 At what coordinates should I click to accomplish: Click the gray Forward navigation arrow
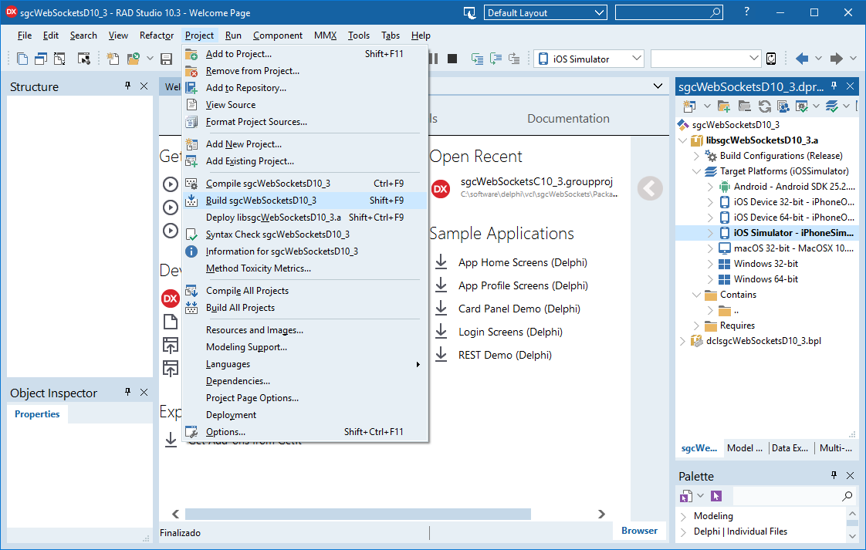click(836, 59)
